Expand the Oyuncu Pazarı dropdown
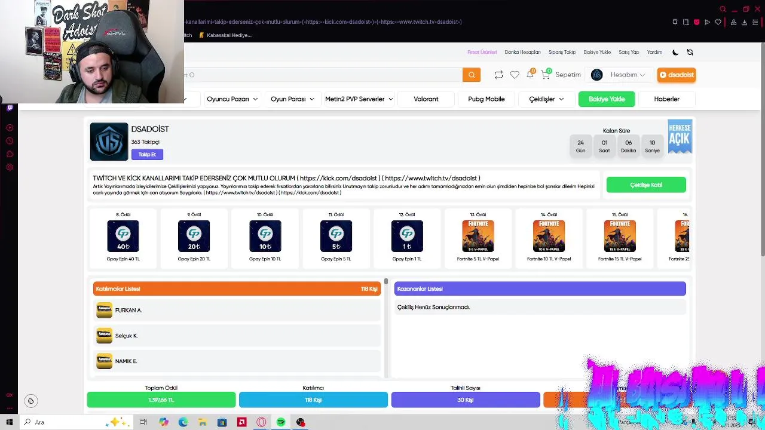The height and width of the screenshot is (430, 765). click(232, 99)
